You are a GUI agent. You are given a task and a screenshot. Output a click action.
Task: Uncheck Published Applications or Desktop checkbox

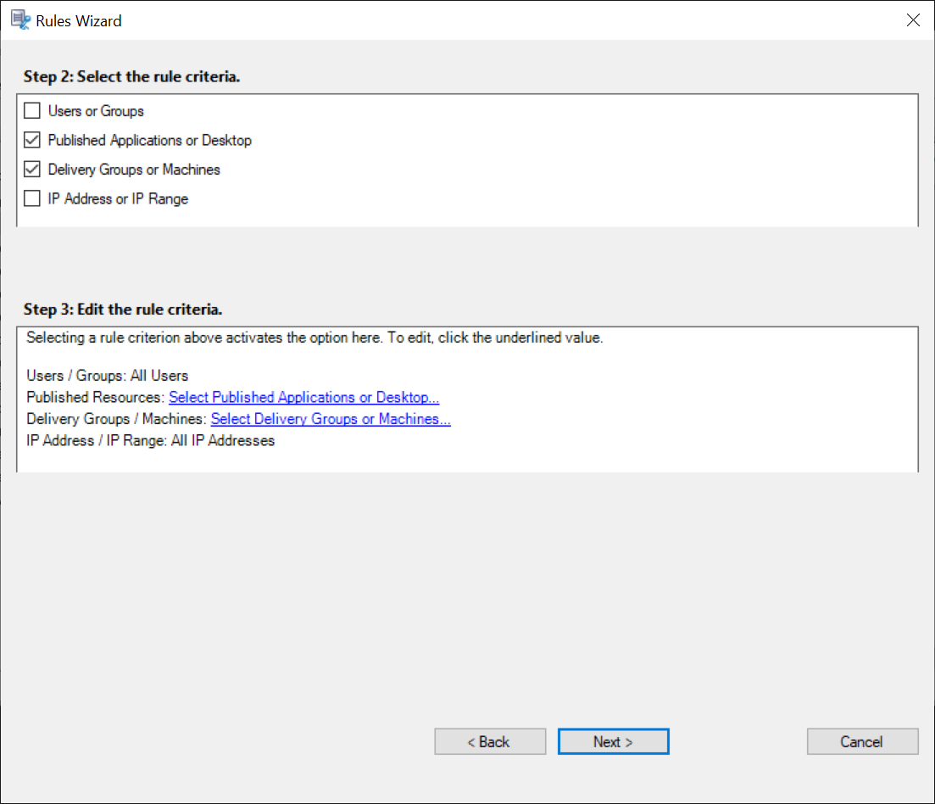pos(32,141)
